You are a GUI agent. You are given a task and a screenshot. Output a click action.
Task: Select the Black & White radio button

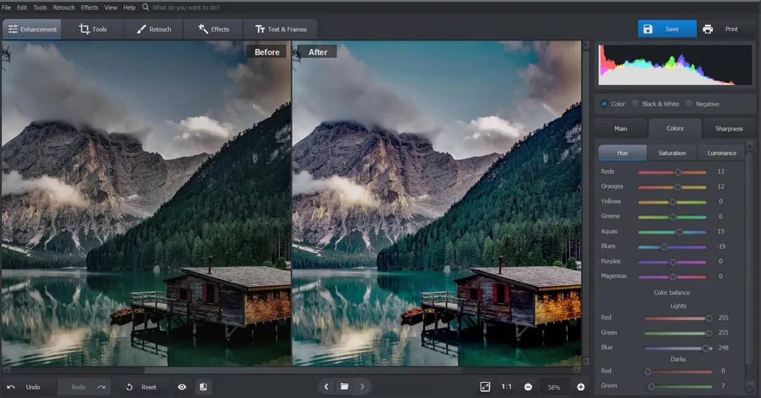(635, 103)
